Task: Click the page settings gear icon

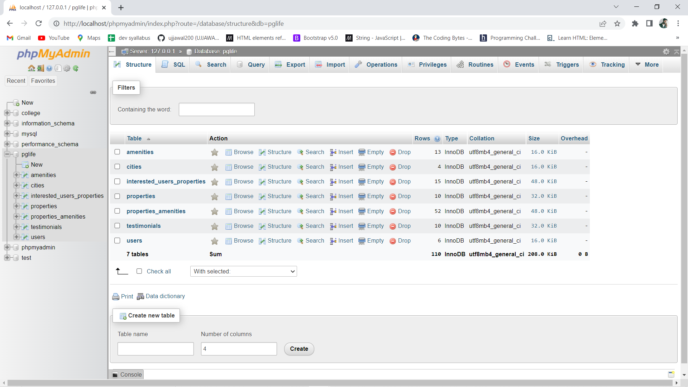Action: 666,52
